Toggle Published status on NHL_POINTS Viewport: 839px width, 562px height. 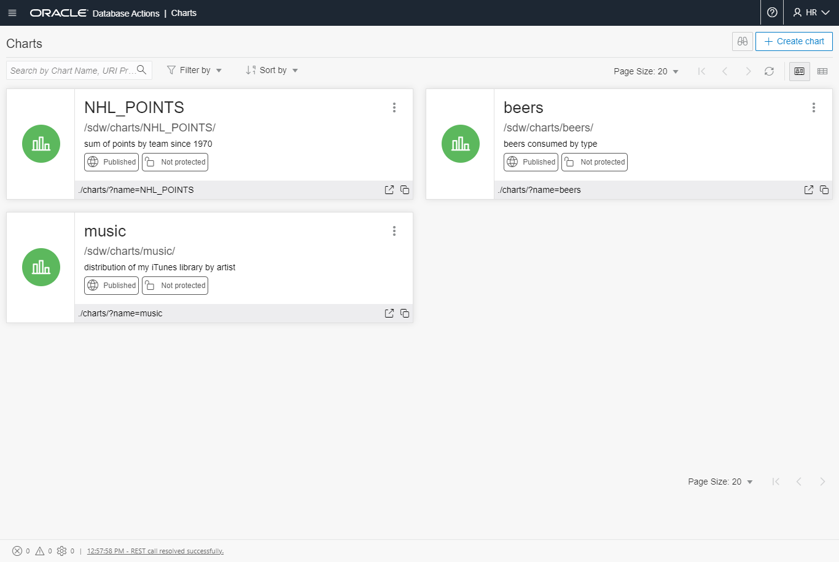point(112,162)
